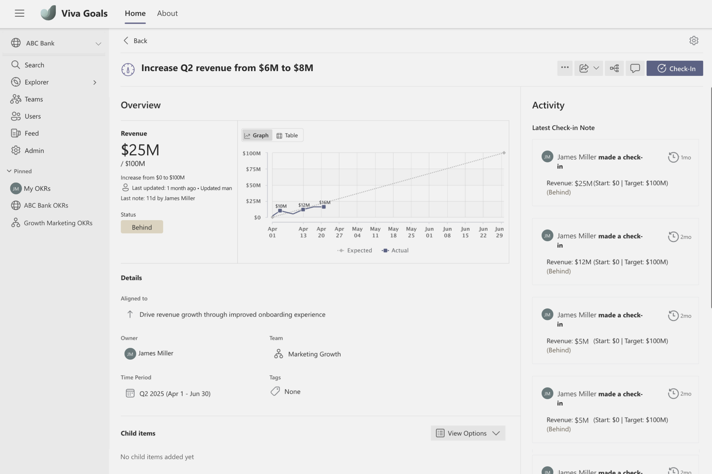The height and width of the screenshot is (474, 712).
Task: Open the comments speech bubble icon
Action: pyautogui.click(x=635, y=68)
